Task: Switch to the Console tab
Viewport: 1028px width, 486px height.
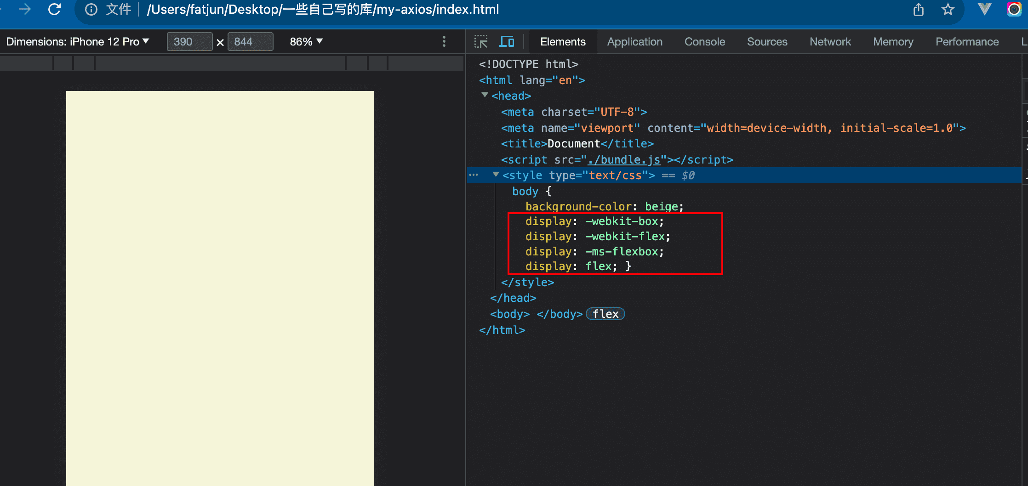Action: click(x=704, y=42)
